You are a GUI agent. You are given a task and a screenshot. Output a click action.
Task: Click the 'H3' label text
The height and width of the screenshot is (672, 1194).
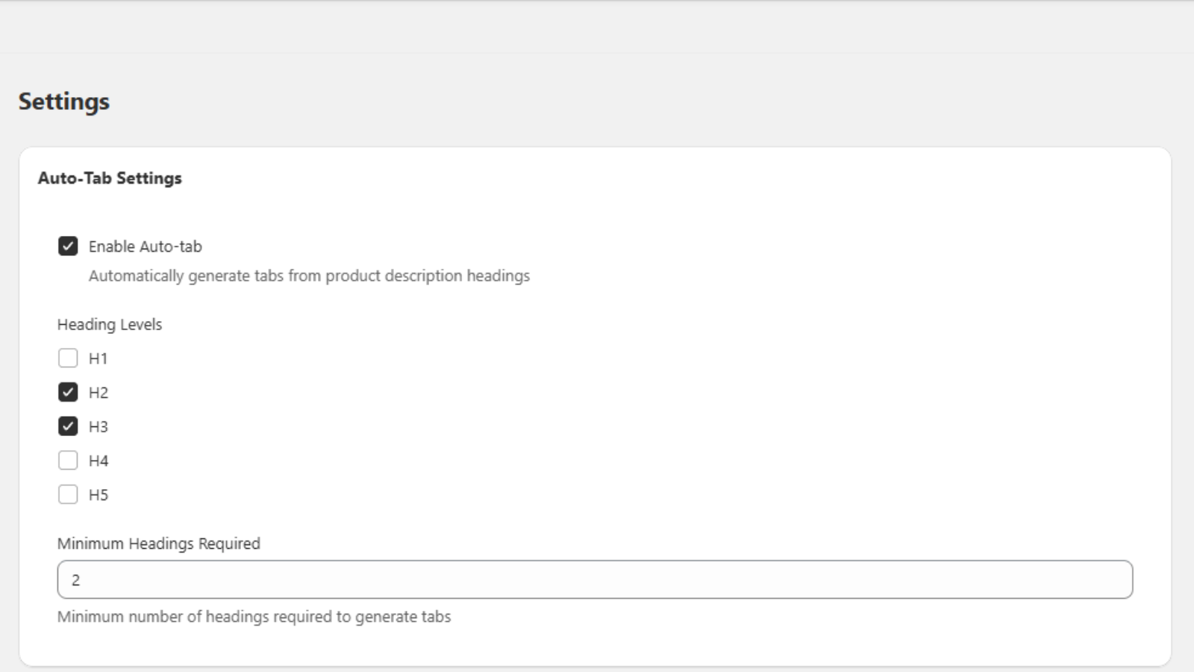point(98,427)
